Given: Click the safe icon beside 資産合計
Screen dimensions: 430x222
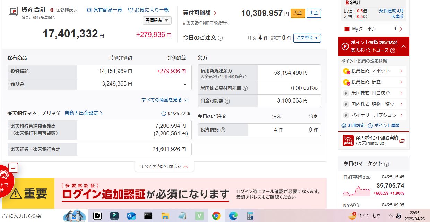Looking at the screenshot, I should pos(12,11).
